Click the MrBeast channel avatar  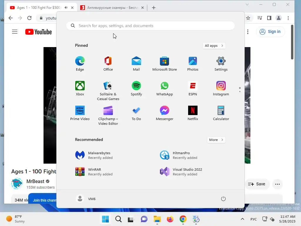(x=17, y=184)
